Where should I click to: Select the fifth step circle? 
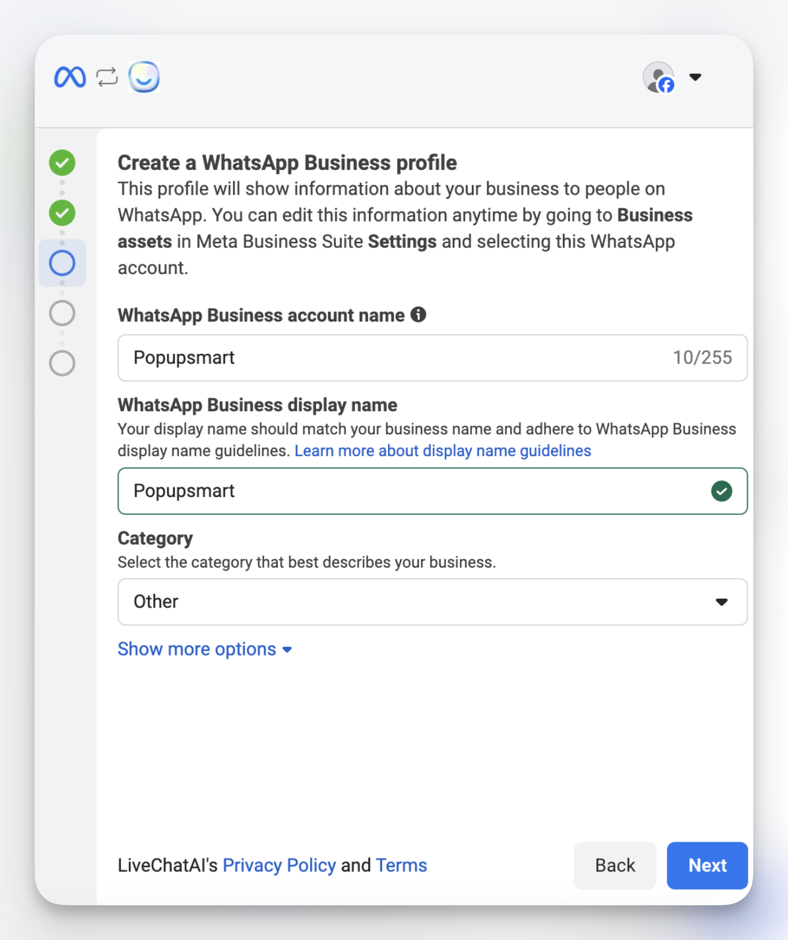(x=62, y=363)
